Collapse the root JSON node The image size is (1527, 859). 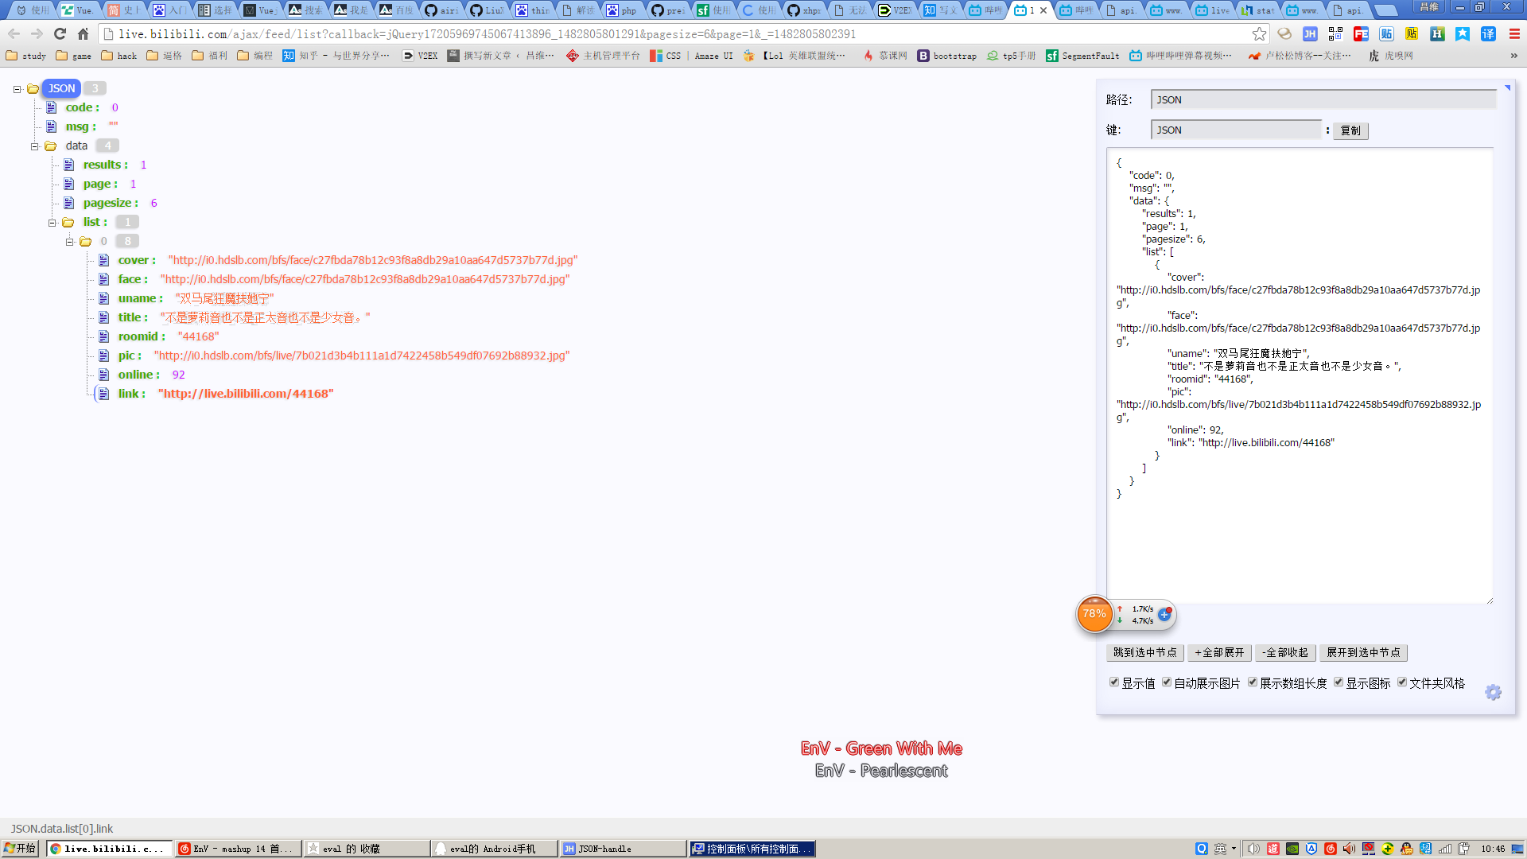(x=17, y=89)
